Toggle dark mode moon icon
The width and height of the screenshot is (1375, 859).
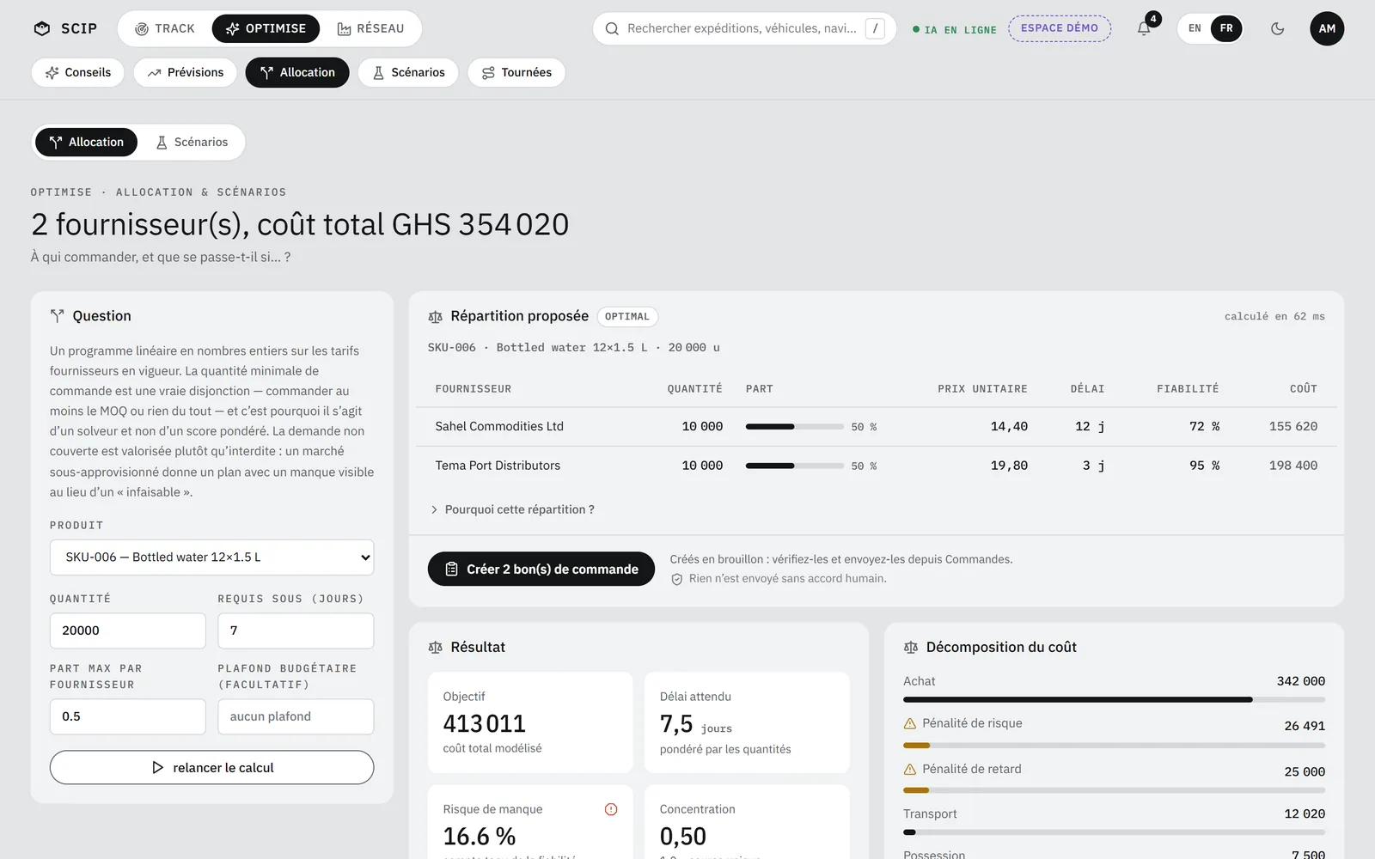[1277, 28]
